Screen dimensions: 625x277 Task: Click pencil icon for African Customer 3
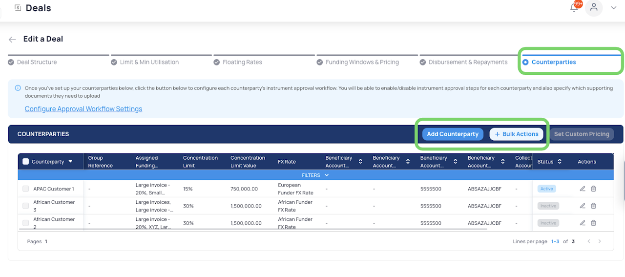click(x=583, y=206)
